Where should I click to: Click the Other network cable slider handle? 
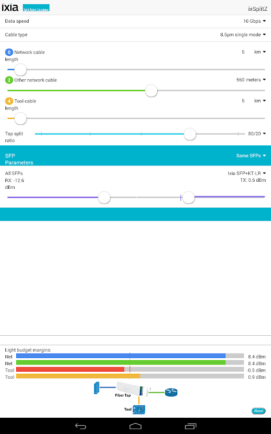click(x=151, y=91)
